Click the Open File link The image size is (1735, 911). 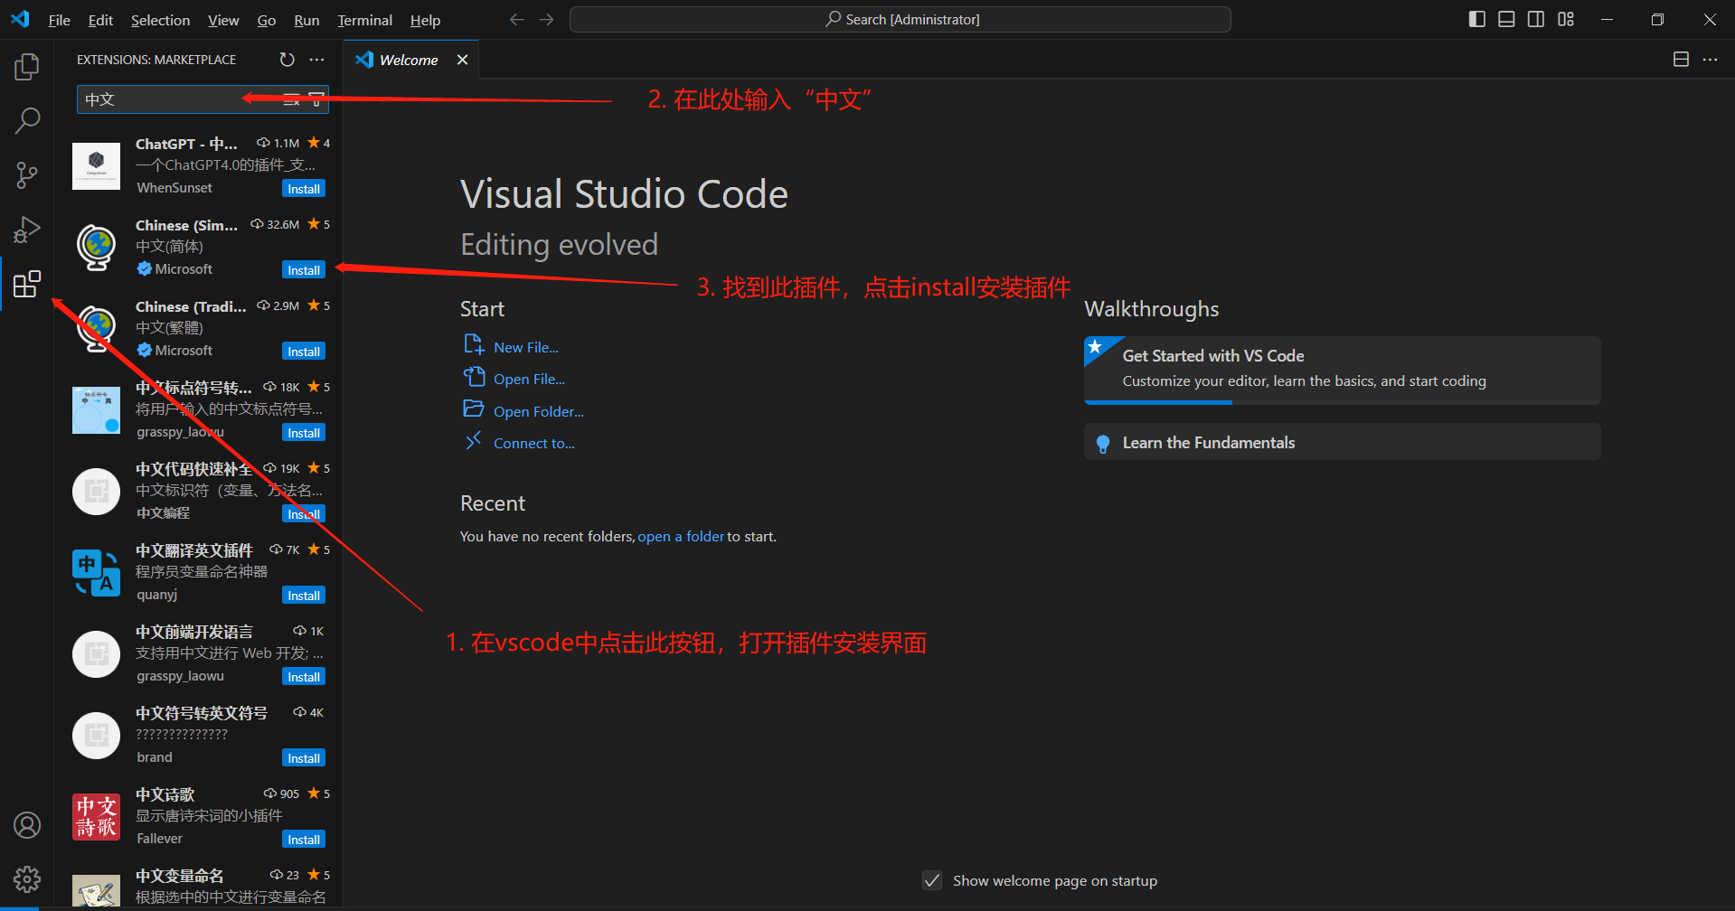coord(529,380)
